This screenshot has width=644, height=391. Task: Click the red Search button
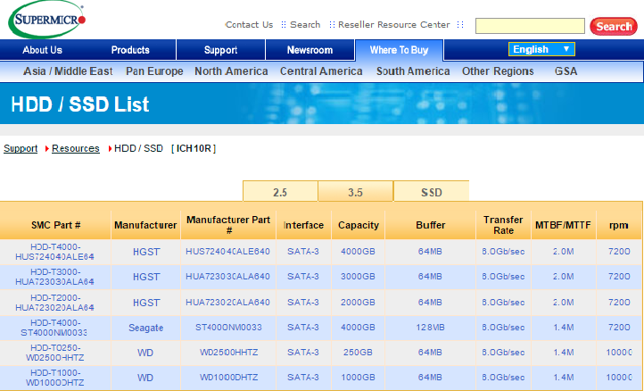614,26
